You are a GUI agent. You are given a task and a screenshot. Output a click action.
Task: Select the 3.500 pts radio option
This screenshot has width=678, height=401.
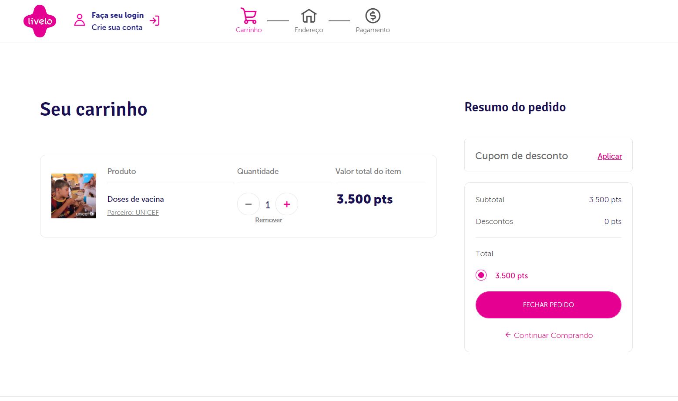pos(481,275)
